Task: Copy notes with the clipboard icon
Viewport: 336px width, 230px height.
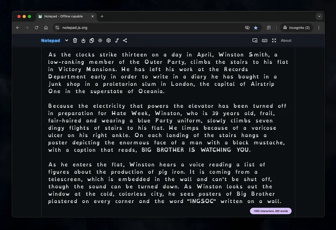Action: point(92,41)
